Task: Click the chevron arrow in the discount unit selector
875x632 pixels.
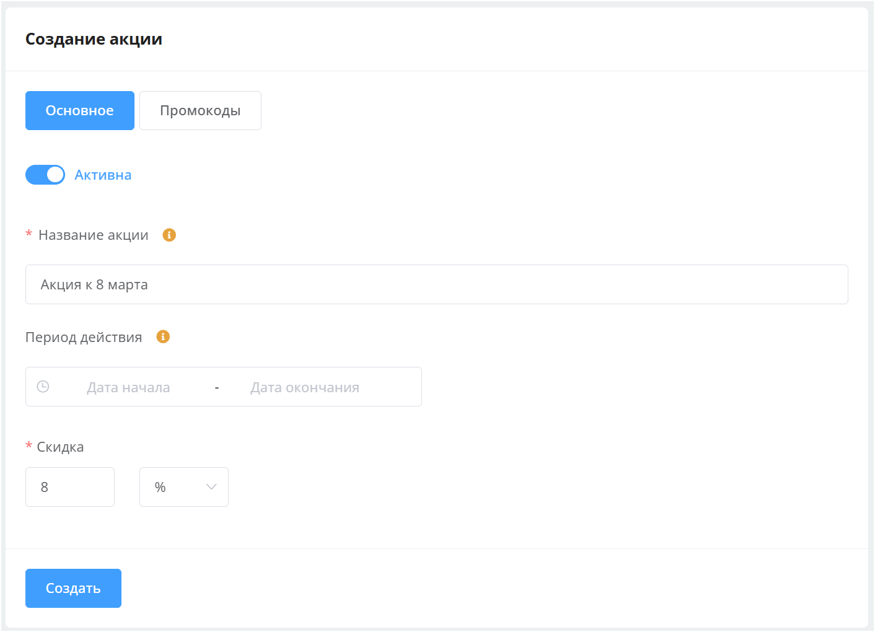Action: click(211, 487)
